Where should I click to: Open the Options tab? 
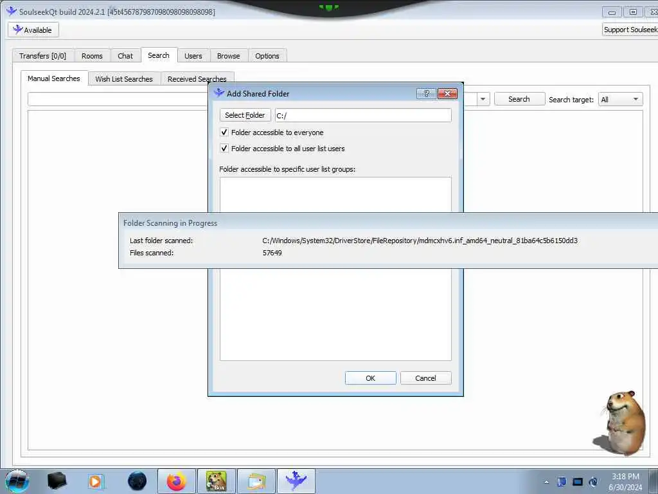point(267,56)
